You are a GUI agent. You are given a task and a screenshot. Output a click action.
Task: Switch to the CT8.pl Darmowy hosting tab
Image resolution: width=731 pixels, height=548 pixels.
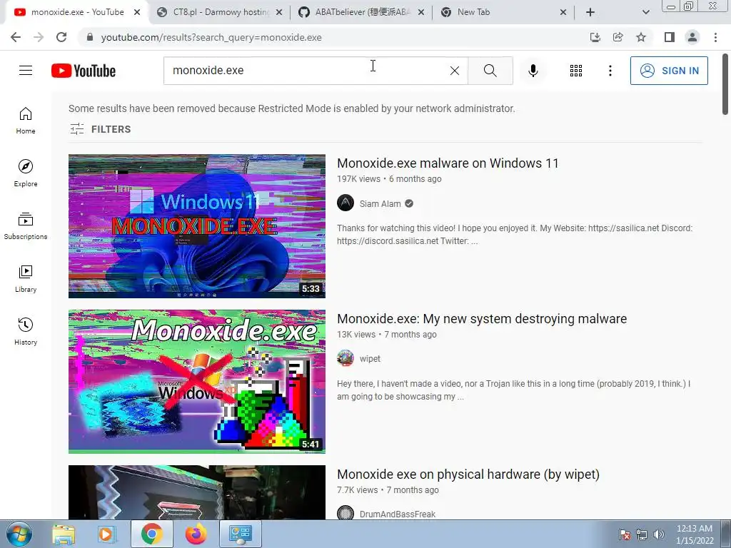tap(220, 12)
